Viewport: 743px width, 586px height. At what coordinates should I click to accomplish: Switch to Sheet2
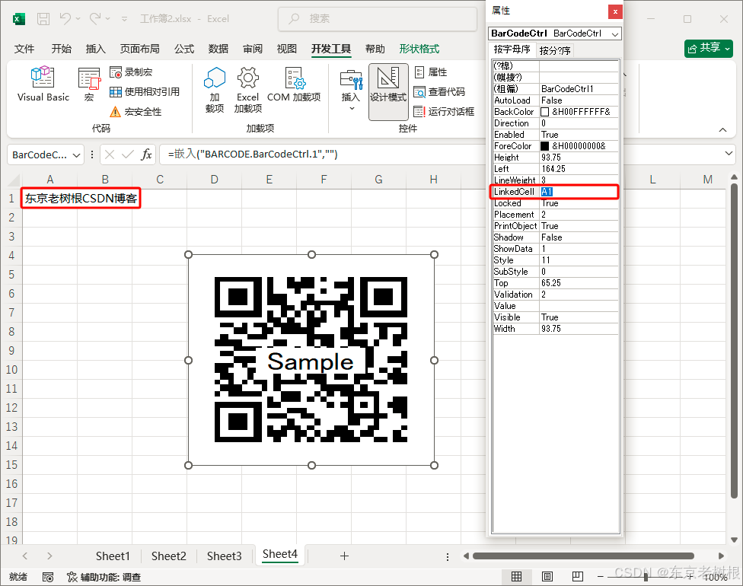click(x=169, y=556)
